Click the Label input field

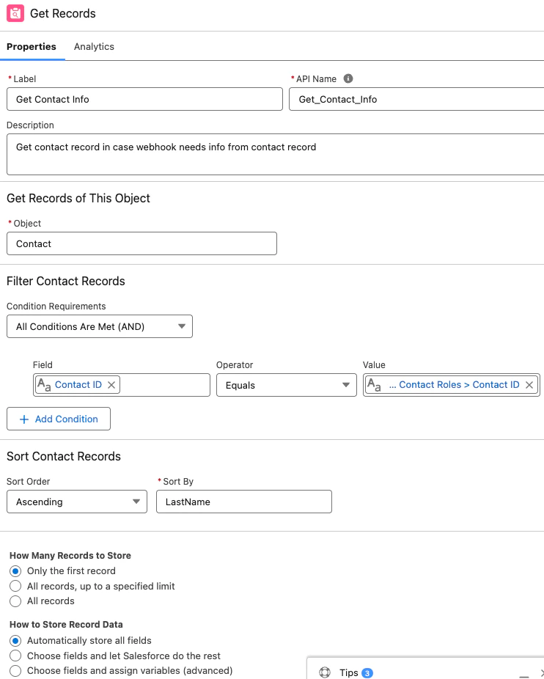pos(144,99)
